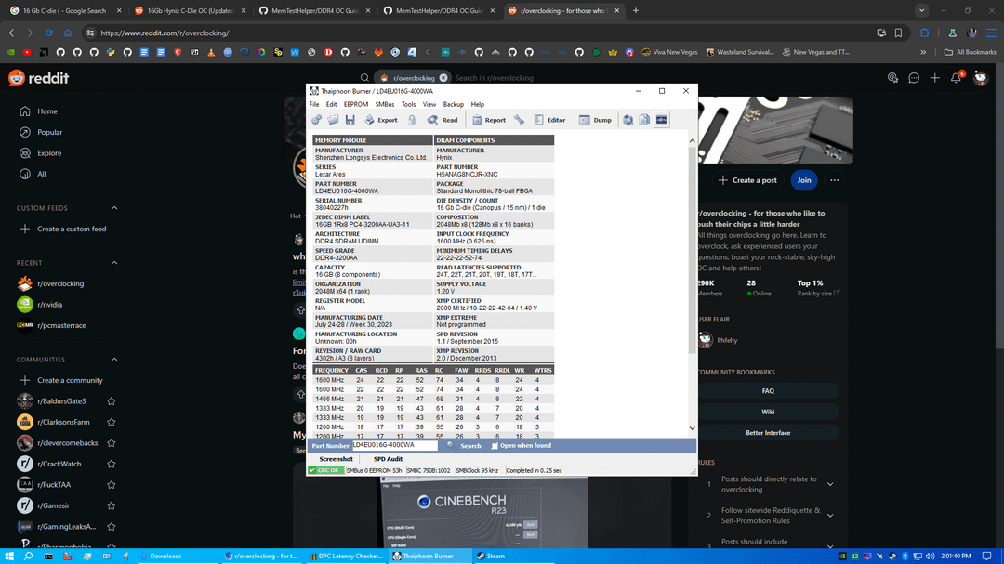Enable the Open when found checkbox
This screenshot has width=1004, height=564.
click(x=495, y=446)
